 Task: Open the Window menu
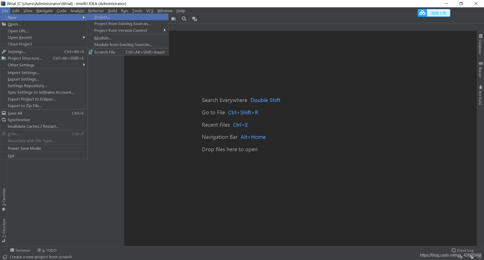165,11
